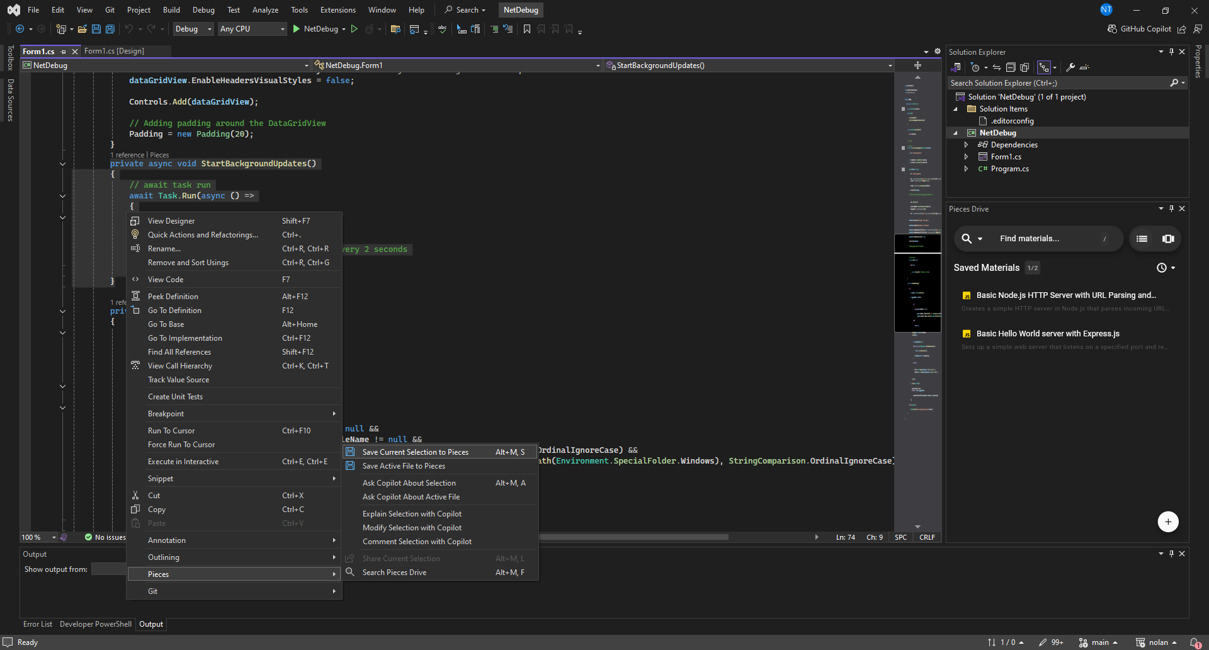Image resolution: width=1209 pixels, height=650 pixels.
Task: Expand the Program.cs node in Solution Explorer
Action: pyautogui.click(x=966, y=169)
